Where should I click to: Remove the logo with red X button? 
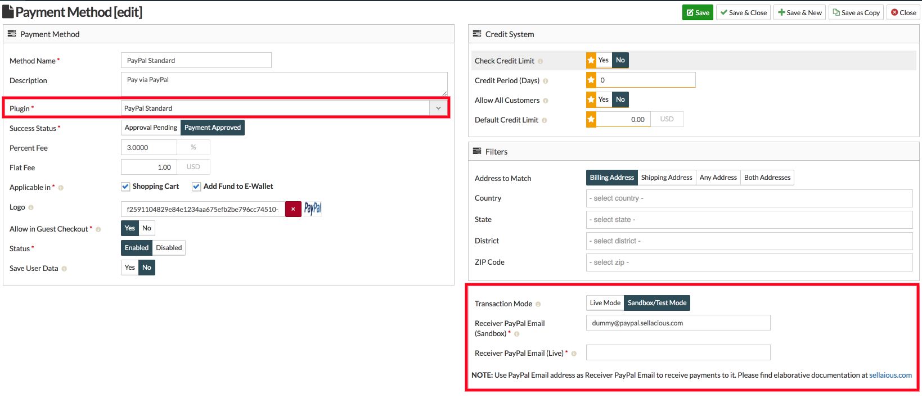coord(293,209)
